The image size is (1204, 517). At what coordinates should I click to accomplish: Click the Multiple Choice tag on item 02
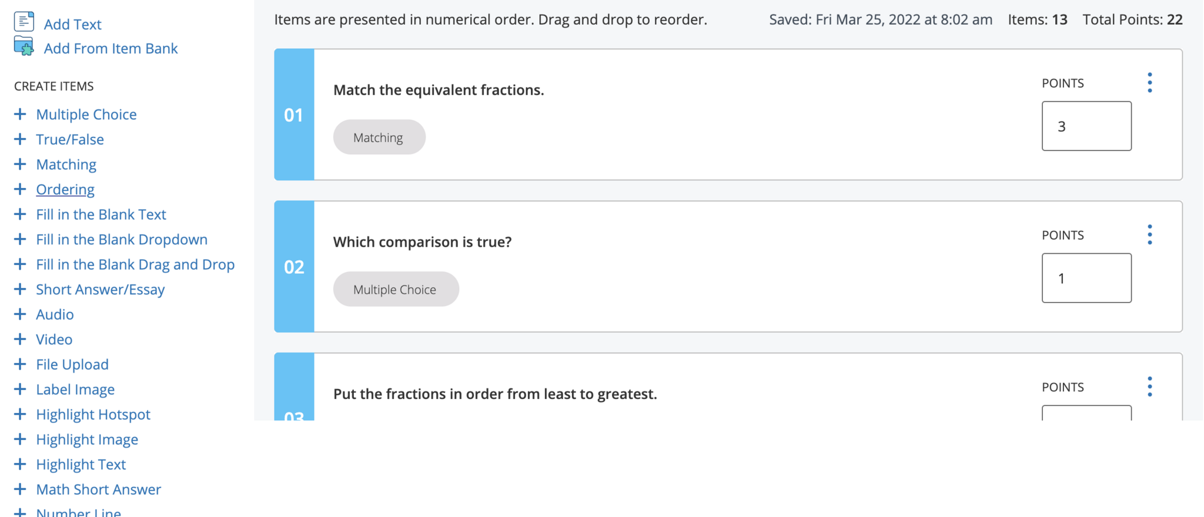396,289
